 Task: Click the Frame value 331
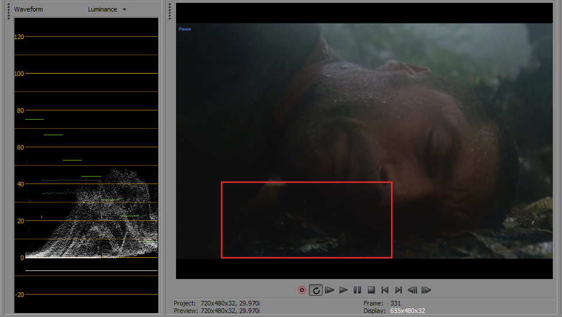coord(396,303)
